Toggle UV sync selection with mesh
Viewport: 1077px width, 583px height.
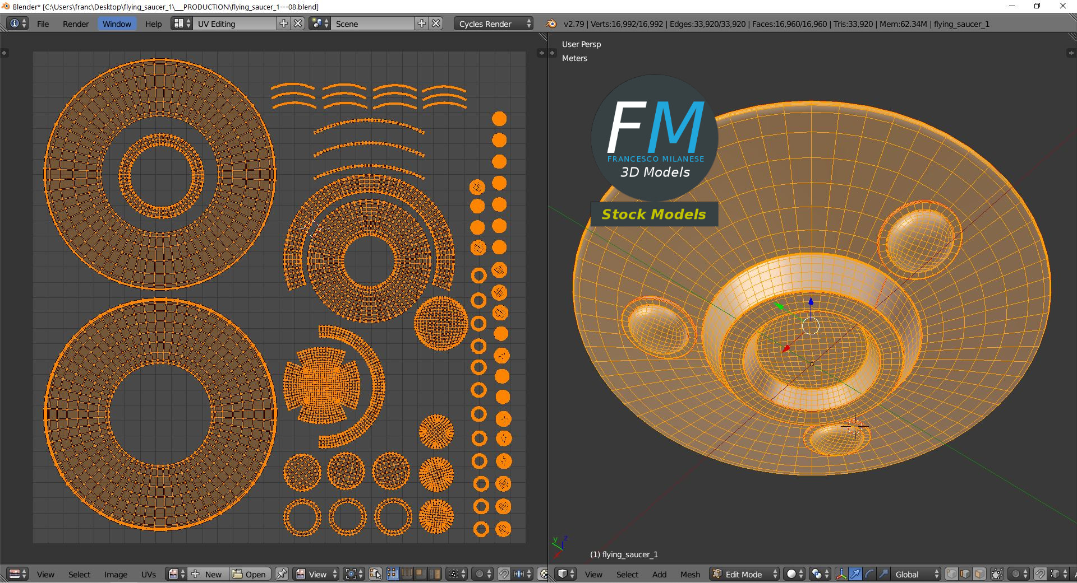point(375,574)
